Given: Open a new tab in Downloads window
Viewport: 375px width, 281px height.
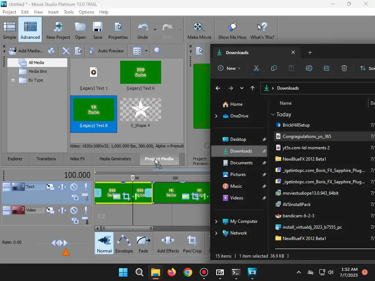Looking at the screenshot, I should (310, 53).
